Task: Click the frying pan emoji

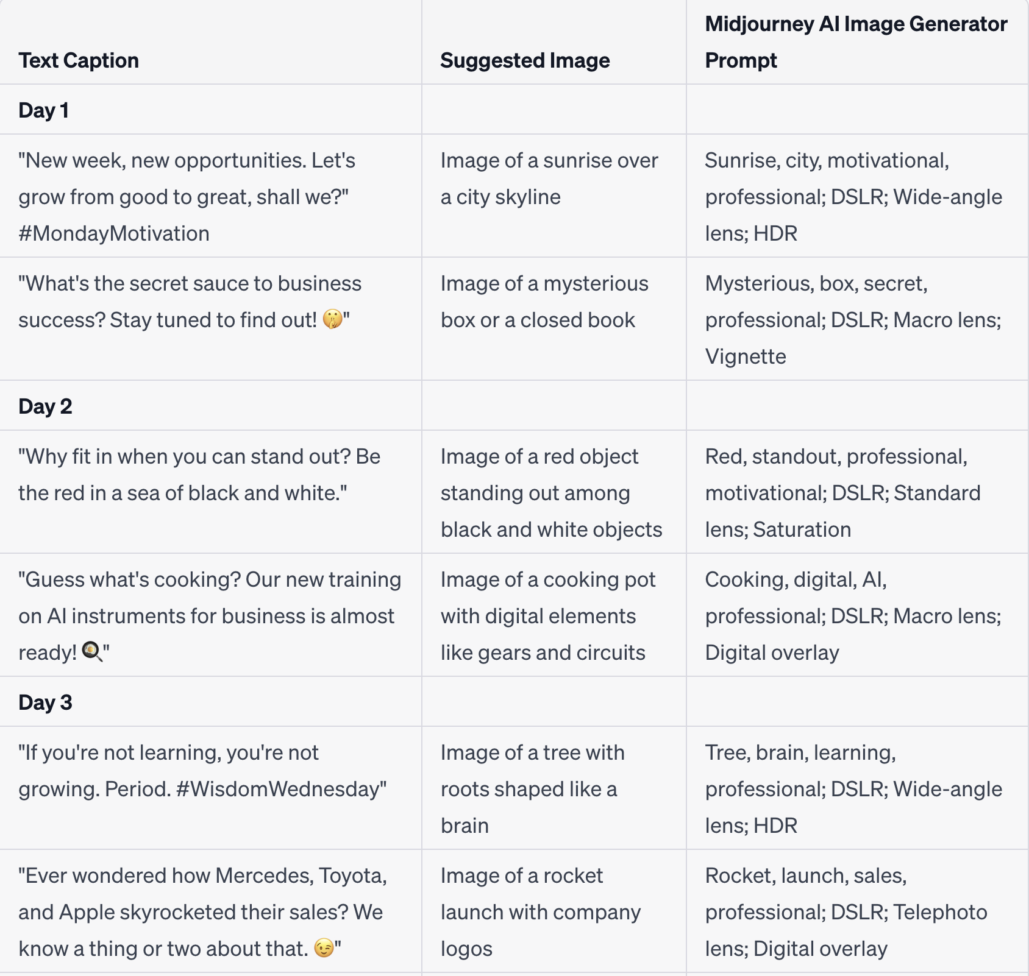Action: (91, 652)
